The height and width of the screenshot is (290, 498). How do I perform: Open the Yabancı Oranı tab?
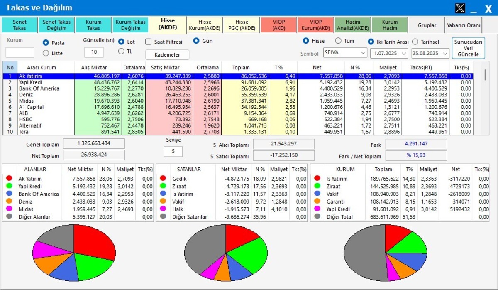464,25
